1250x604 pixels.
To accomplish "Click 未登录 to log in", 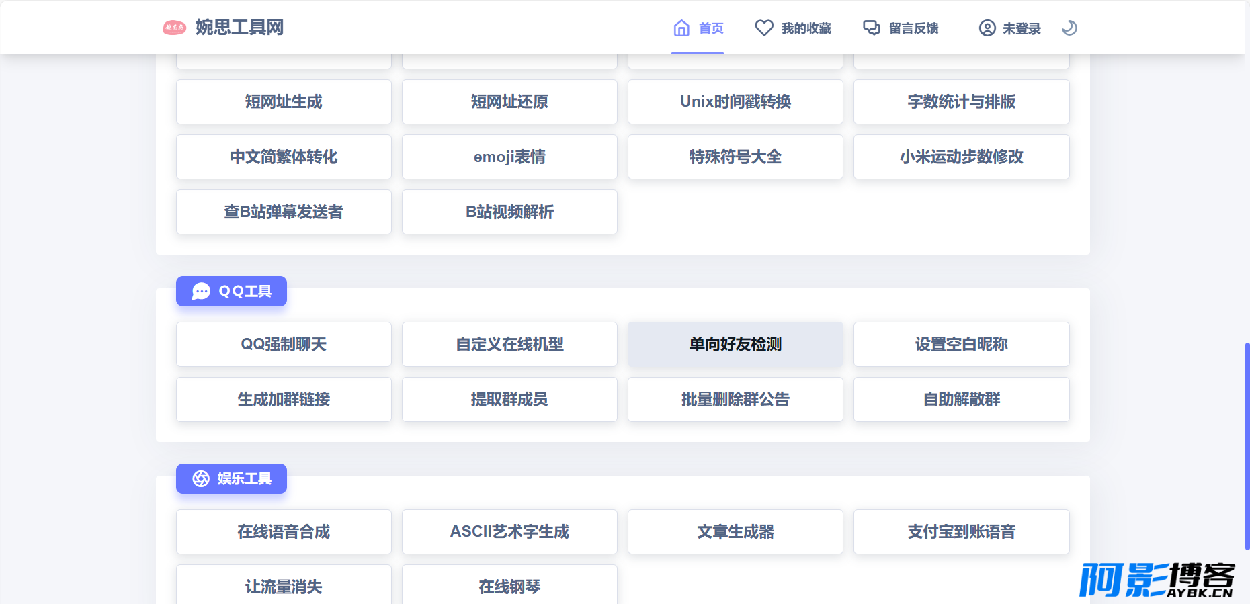I will 1009,28.
